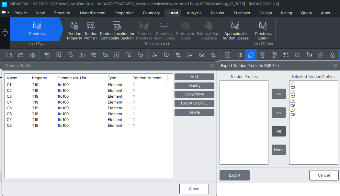
Task: Click the first dashed-window select icon
Action: coord(117,55)
